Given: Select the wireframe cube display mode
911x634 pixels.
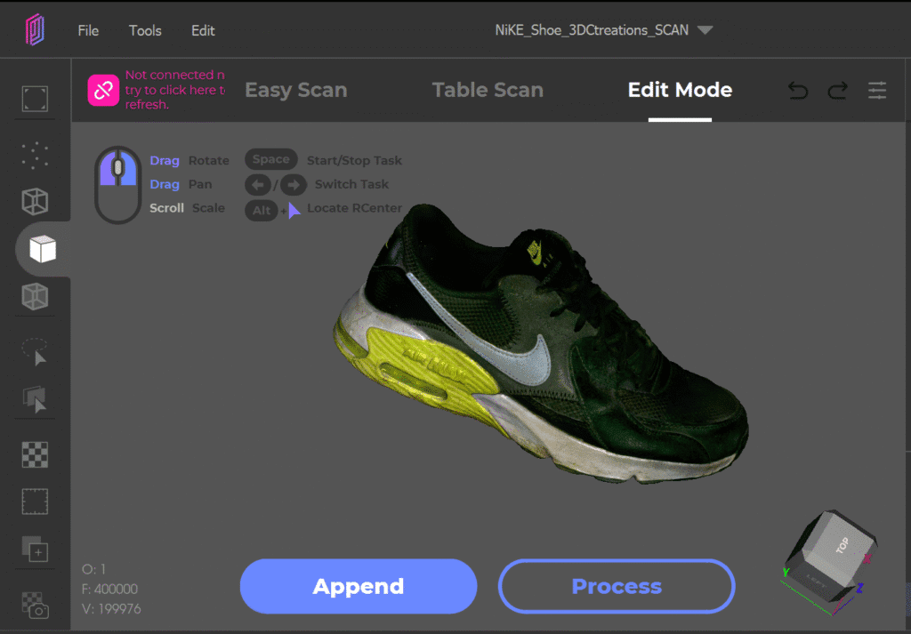Looking at the screenshot, I should (x=35, y=202).
